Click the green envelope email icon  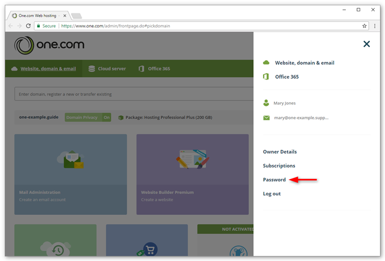(x=266, y=118)
